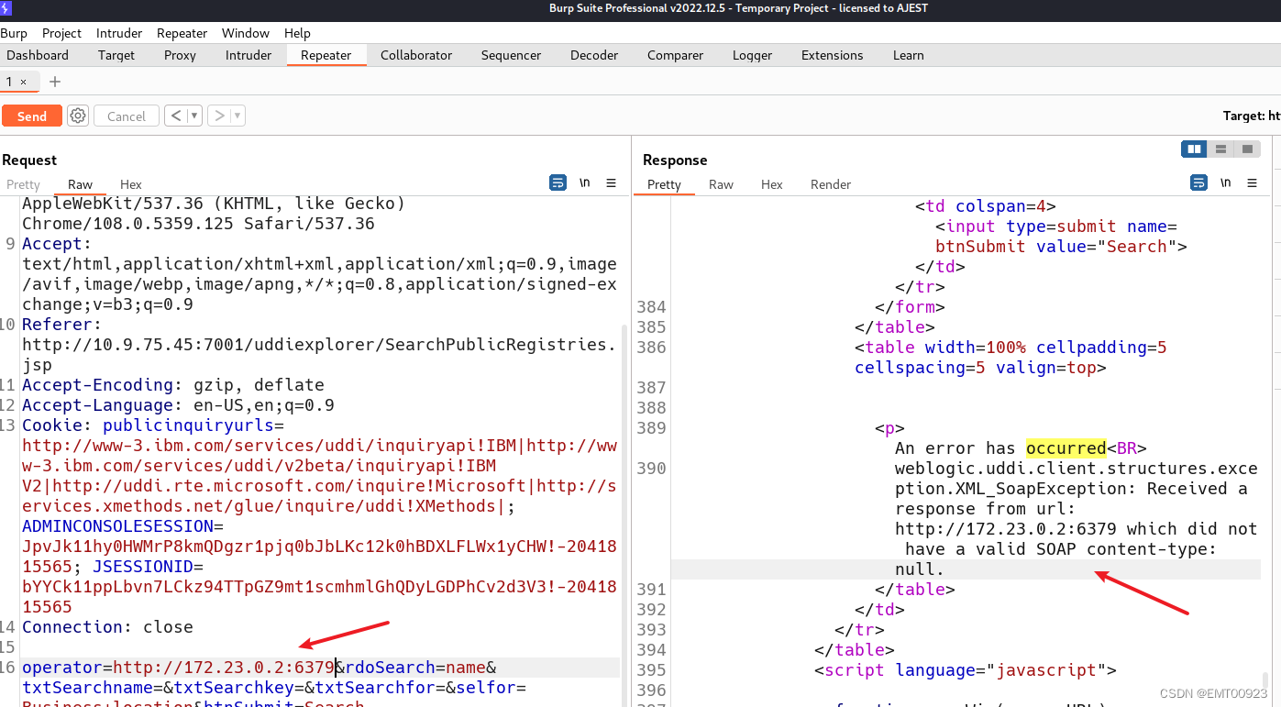Show non-printable characters in response
The width and height of the screenshot is (1281, 707).
(1225, 183)
